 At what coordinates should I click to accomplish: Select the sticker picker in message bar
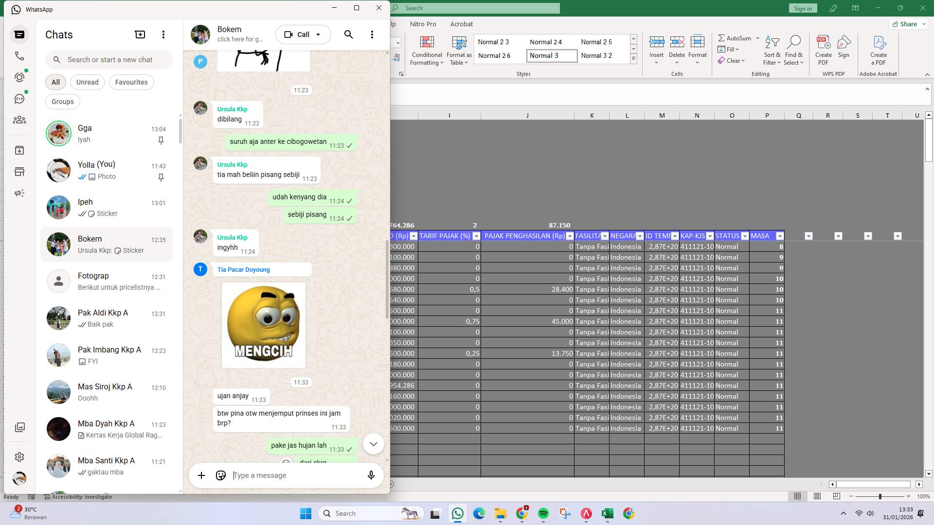tap(220, 475)
